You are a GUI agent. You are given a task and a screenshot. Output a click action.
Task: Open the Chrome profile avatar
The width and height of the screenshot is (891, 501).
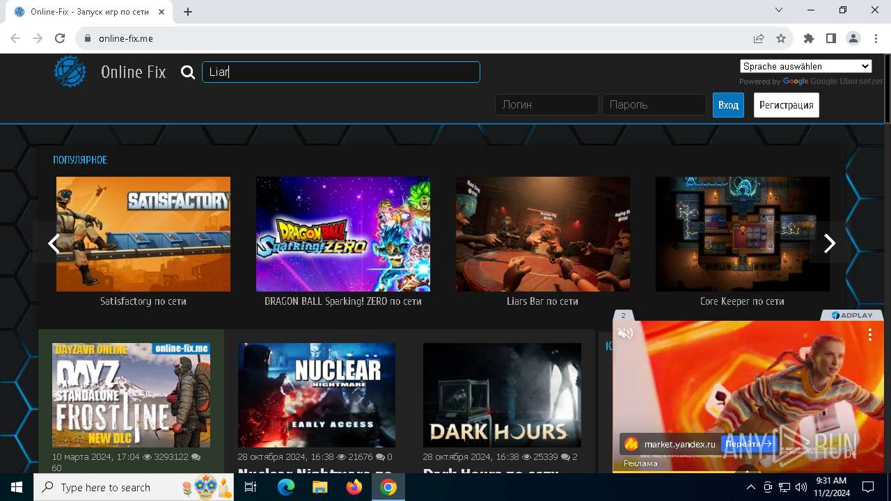click(853, 38)
